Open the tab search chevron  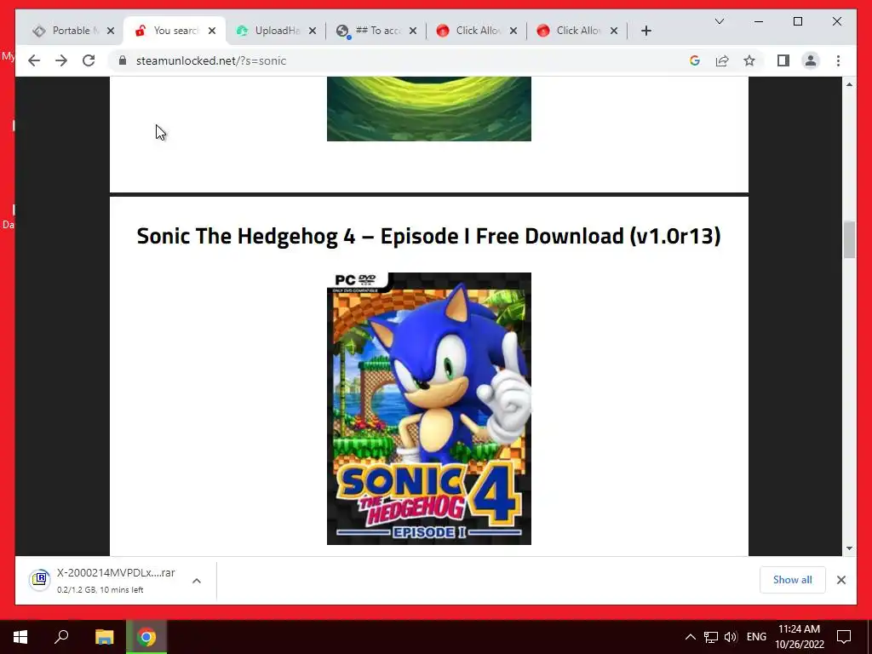pos(719,21)
